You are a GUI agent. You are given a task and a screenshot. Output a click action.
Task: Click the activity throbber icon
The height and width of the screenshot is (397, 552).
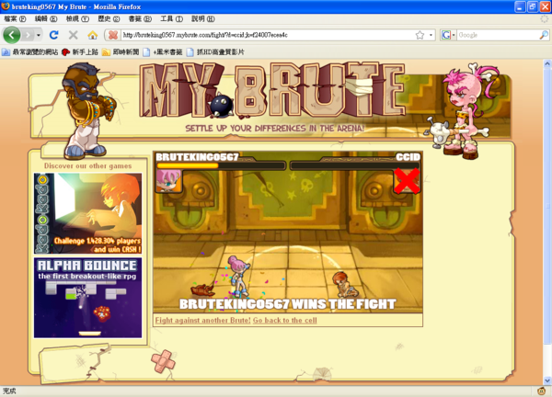pos(545,19)
